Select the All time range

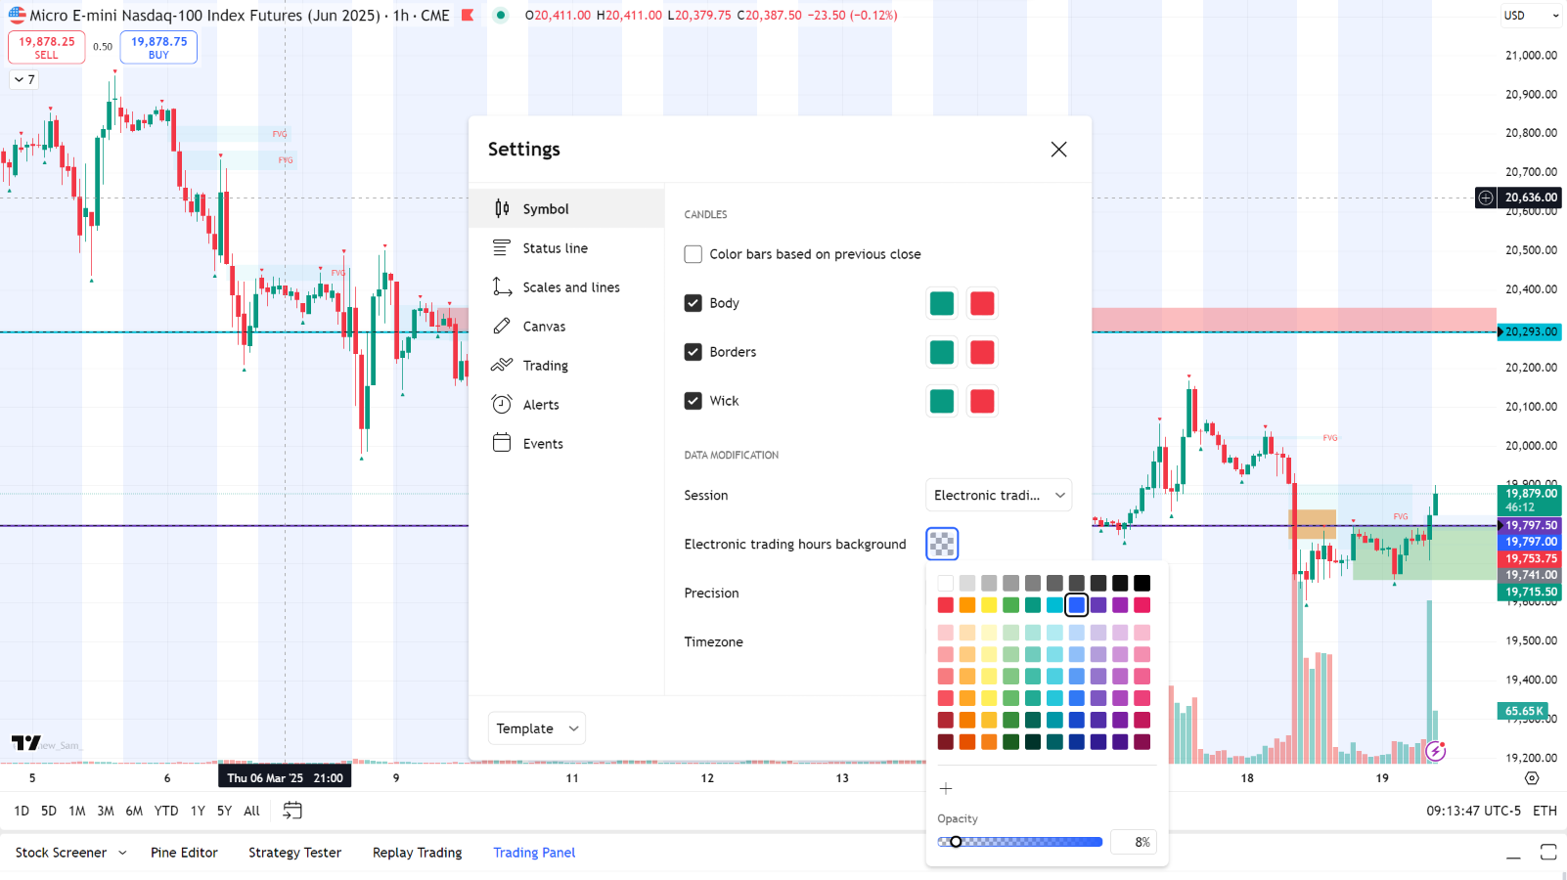coord(251,811)
